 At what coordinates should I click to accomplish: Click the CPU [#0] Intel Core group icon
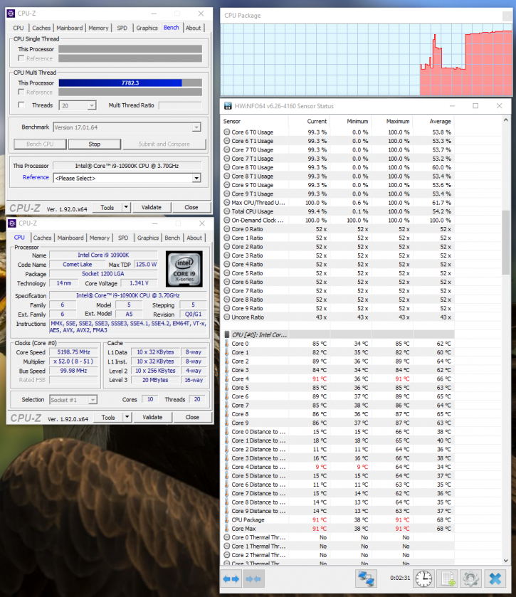(227, 334)
